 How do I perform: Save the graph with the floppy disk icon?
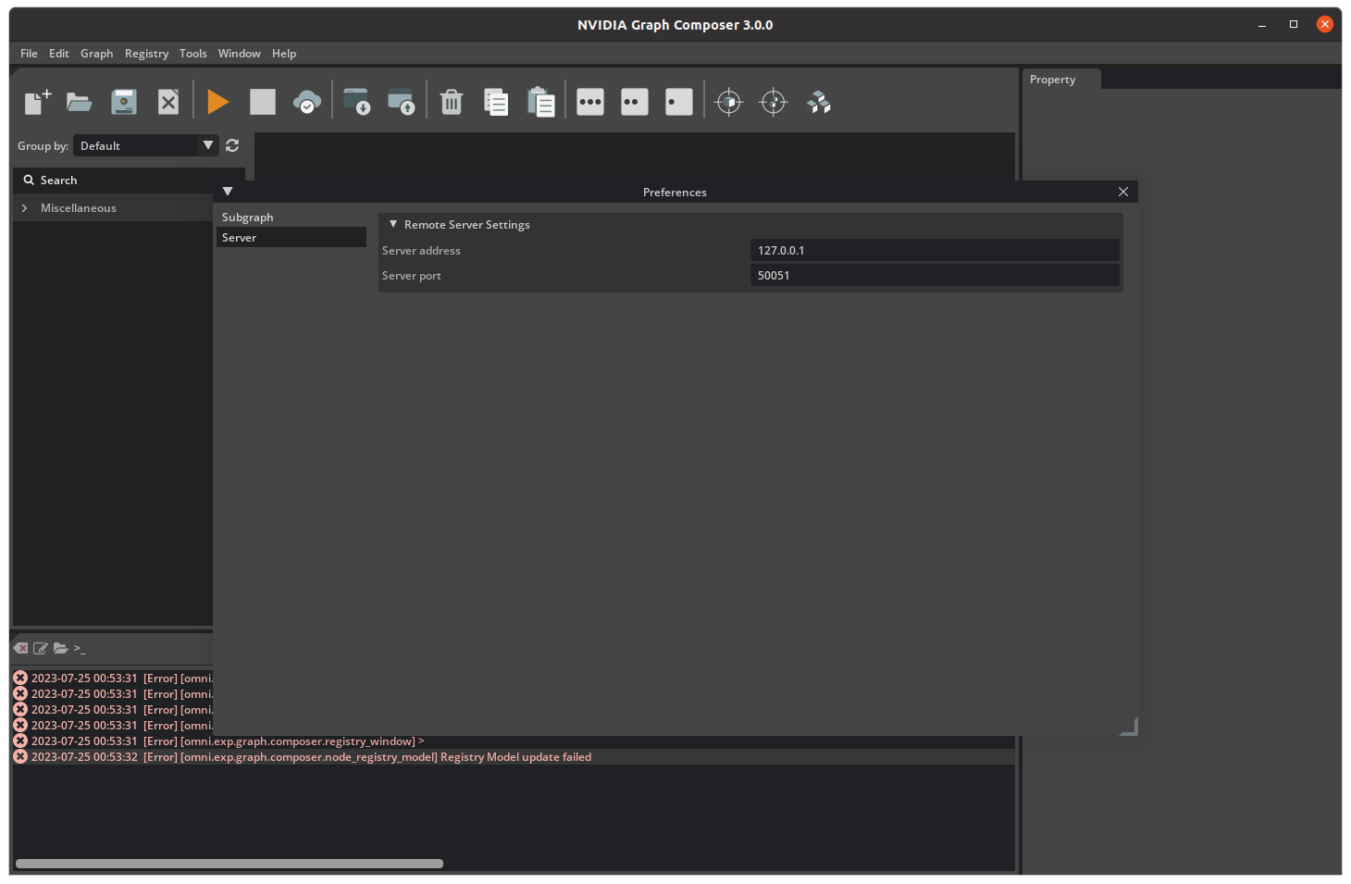tap(124, 102)
